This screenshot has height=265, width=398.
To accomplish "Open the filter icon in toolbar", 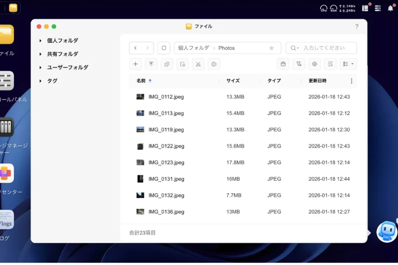I will click(298, 64).
